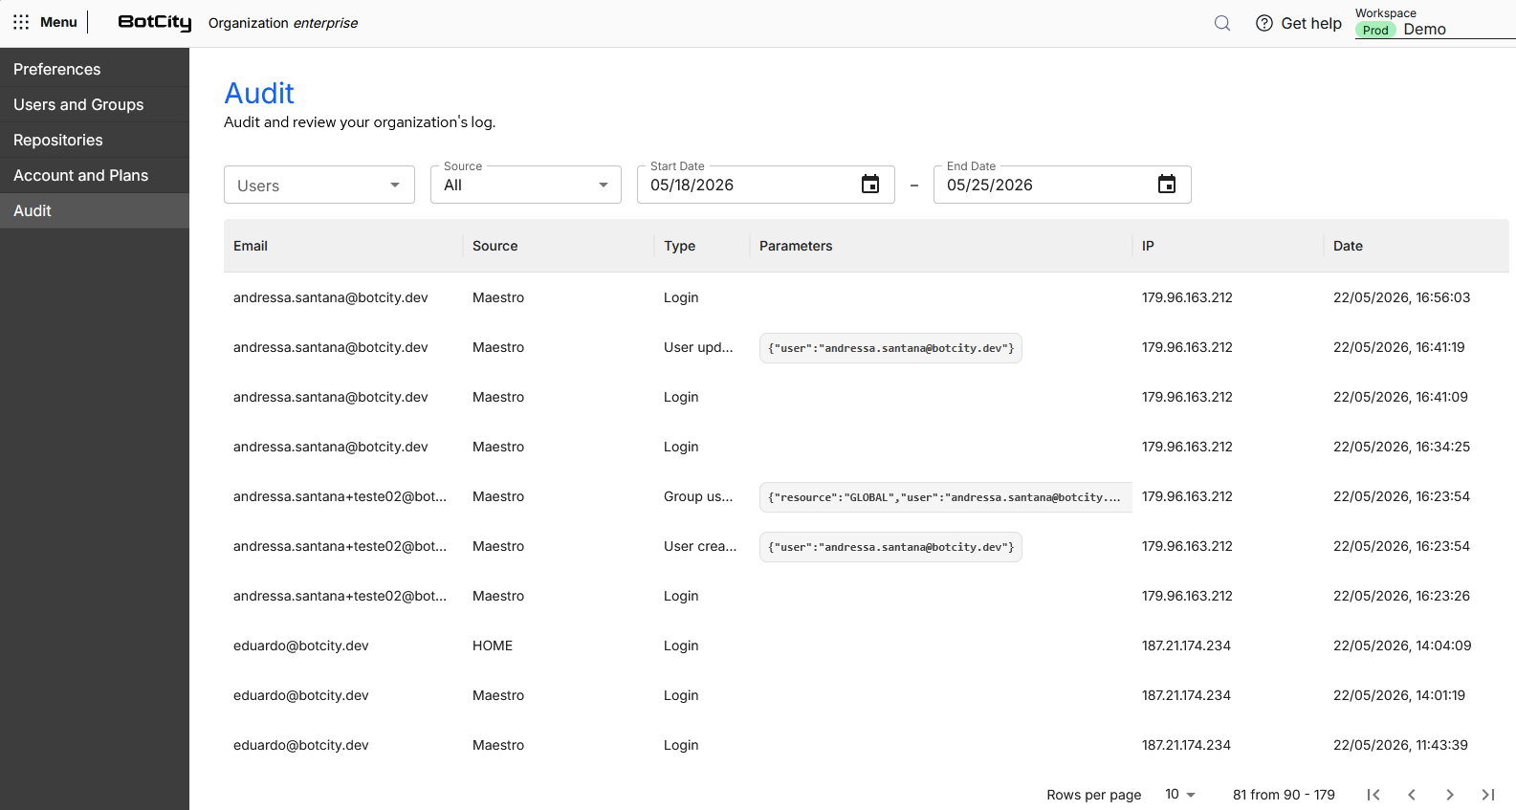Go to the previous page of results
Image resolution: width=1516 pixels, height=810 pixels.
click(1412, 795)
